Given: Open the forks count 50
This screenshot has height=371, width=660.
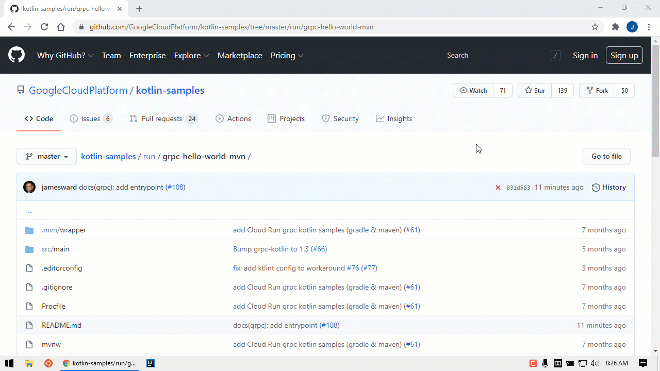Looking at the screenshot, I should pos(624,90).
